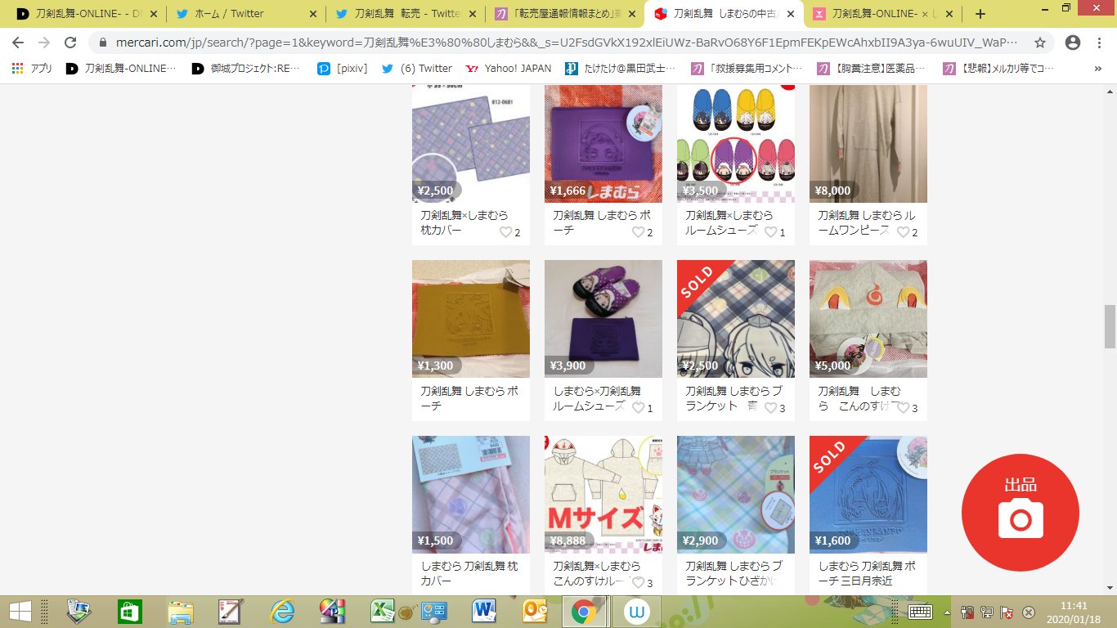Click the page vertical scrollbar thumb

click(1110, 326)
